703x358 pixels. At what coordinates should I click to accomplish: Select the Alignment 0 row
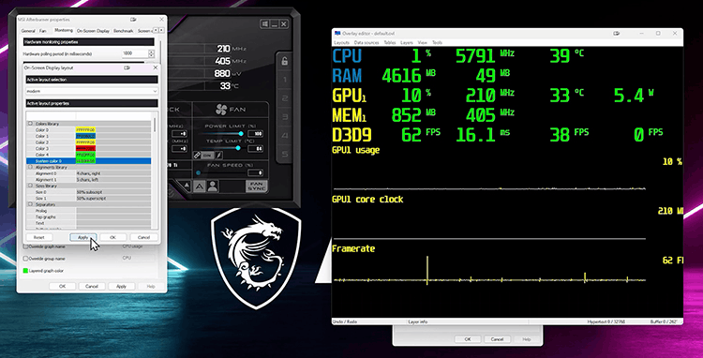(x=89, y=173)
